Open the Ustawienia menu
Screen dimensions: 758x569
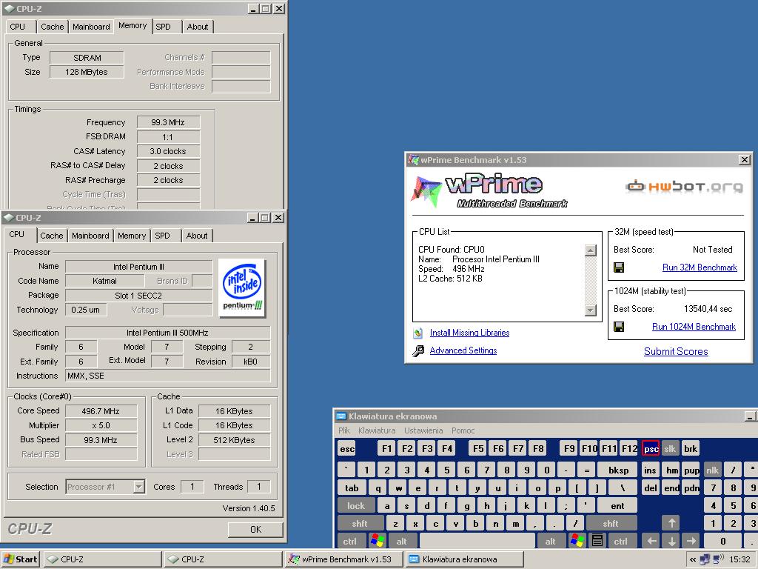coord(423,430)
